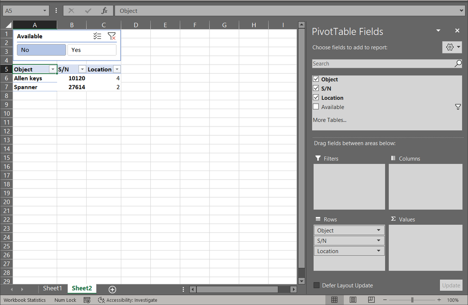
Task: Close the PivotTable Fields pane
Action: point(457,30)
